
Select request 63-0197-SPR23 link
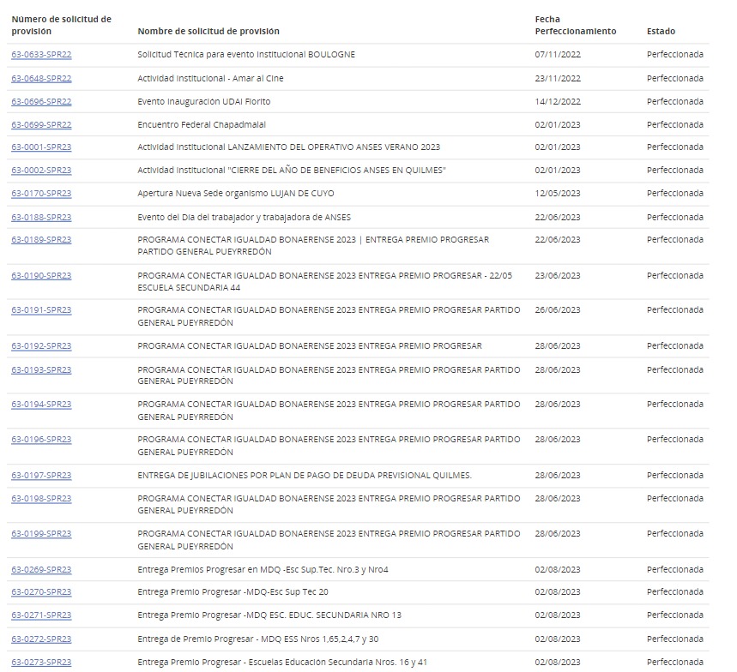[x=41, y=476]
